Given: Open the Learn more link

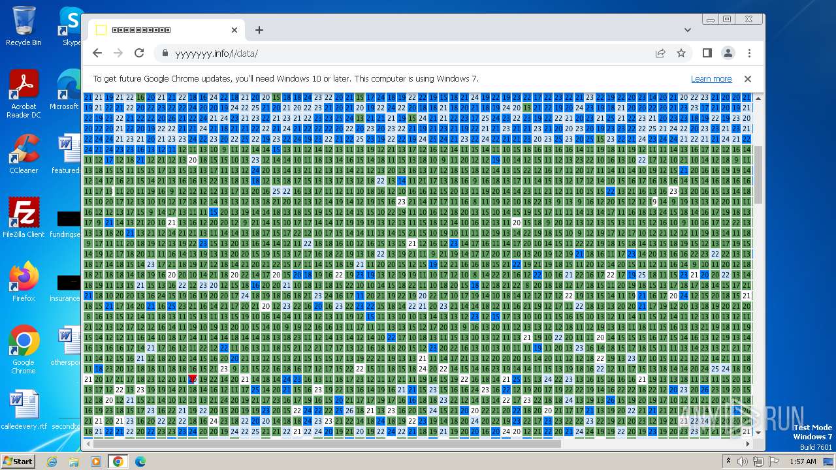Looking at the screenshot, I should [x=711, y=78].
